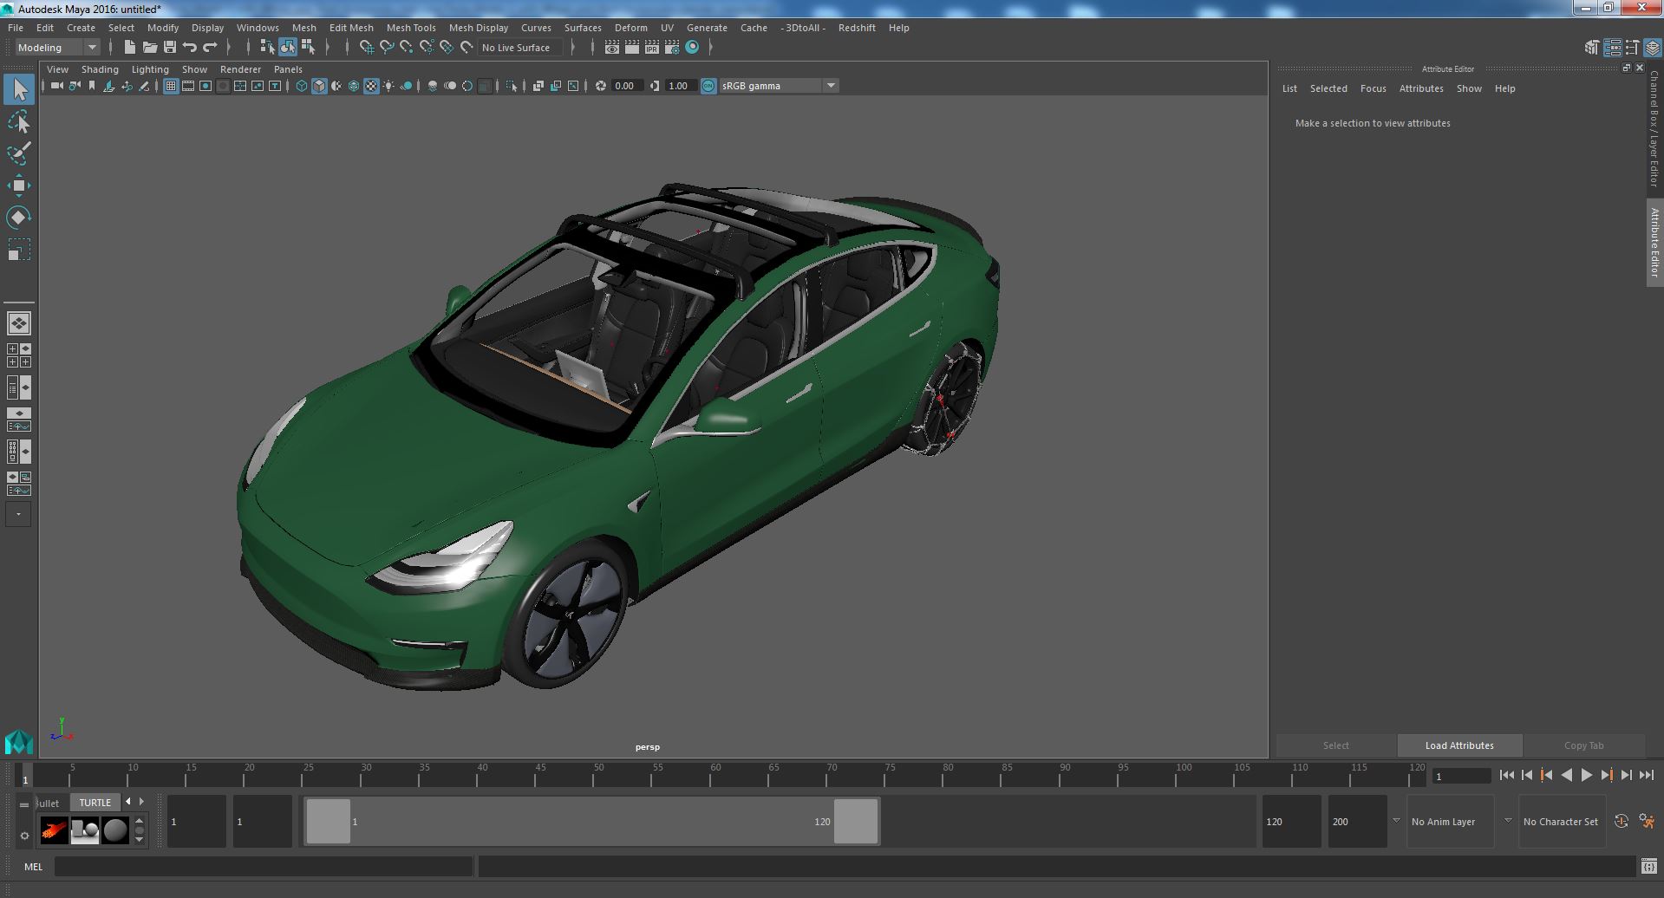Create a new scene
The width and height of the screenshot is (1664, 898).
[x=130, y=48]
